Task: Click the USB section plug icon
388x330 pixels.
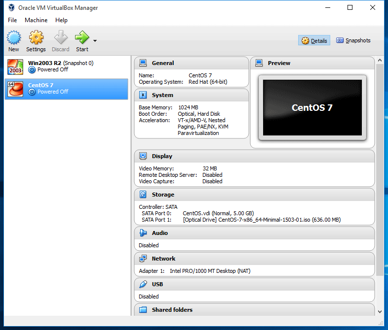Action: [143, 284]
